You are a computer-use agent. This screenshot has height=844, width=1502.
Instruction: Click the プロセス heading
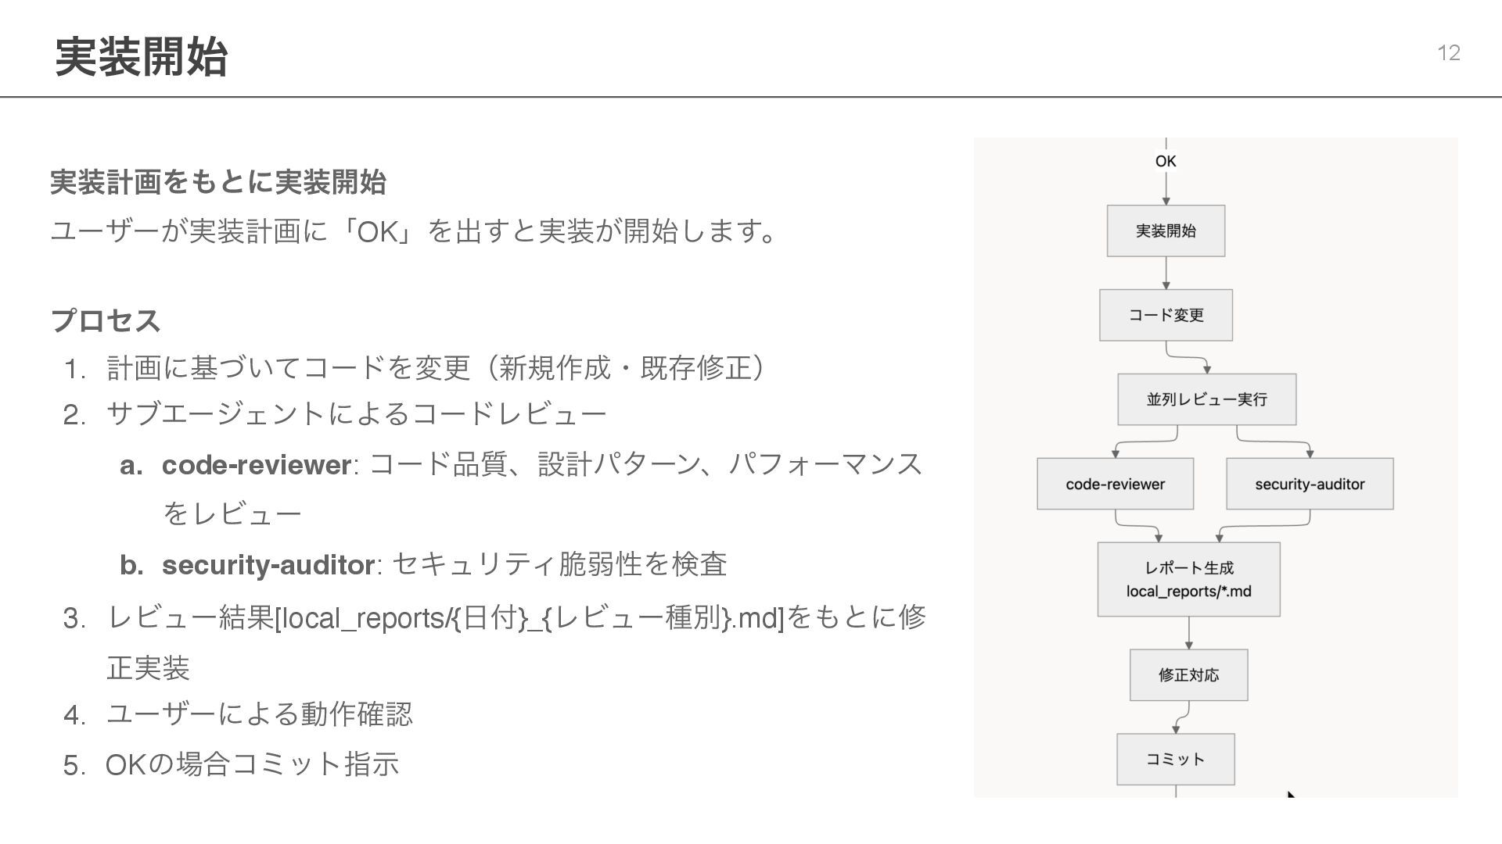click(x=106, y=320)
